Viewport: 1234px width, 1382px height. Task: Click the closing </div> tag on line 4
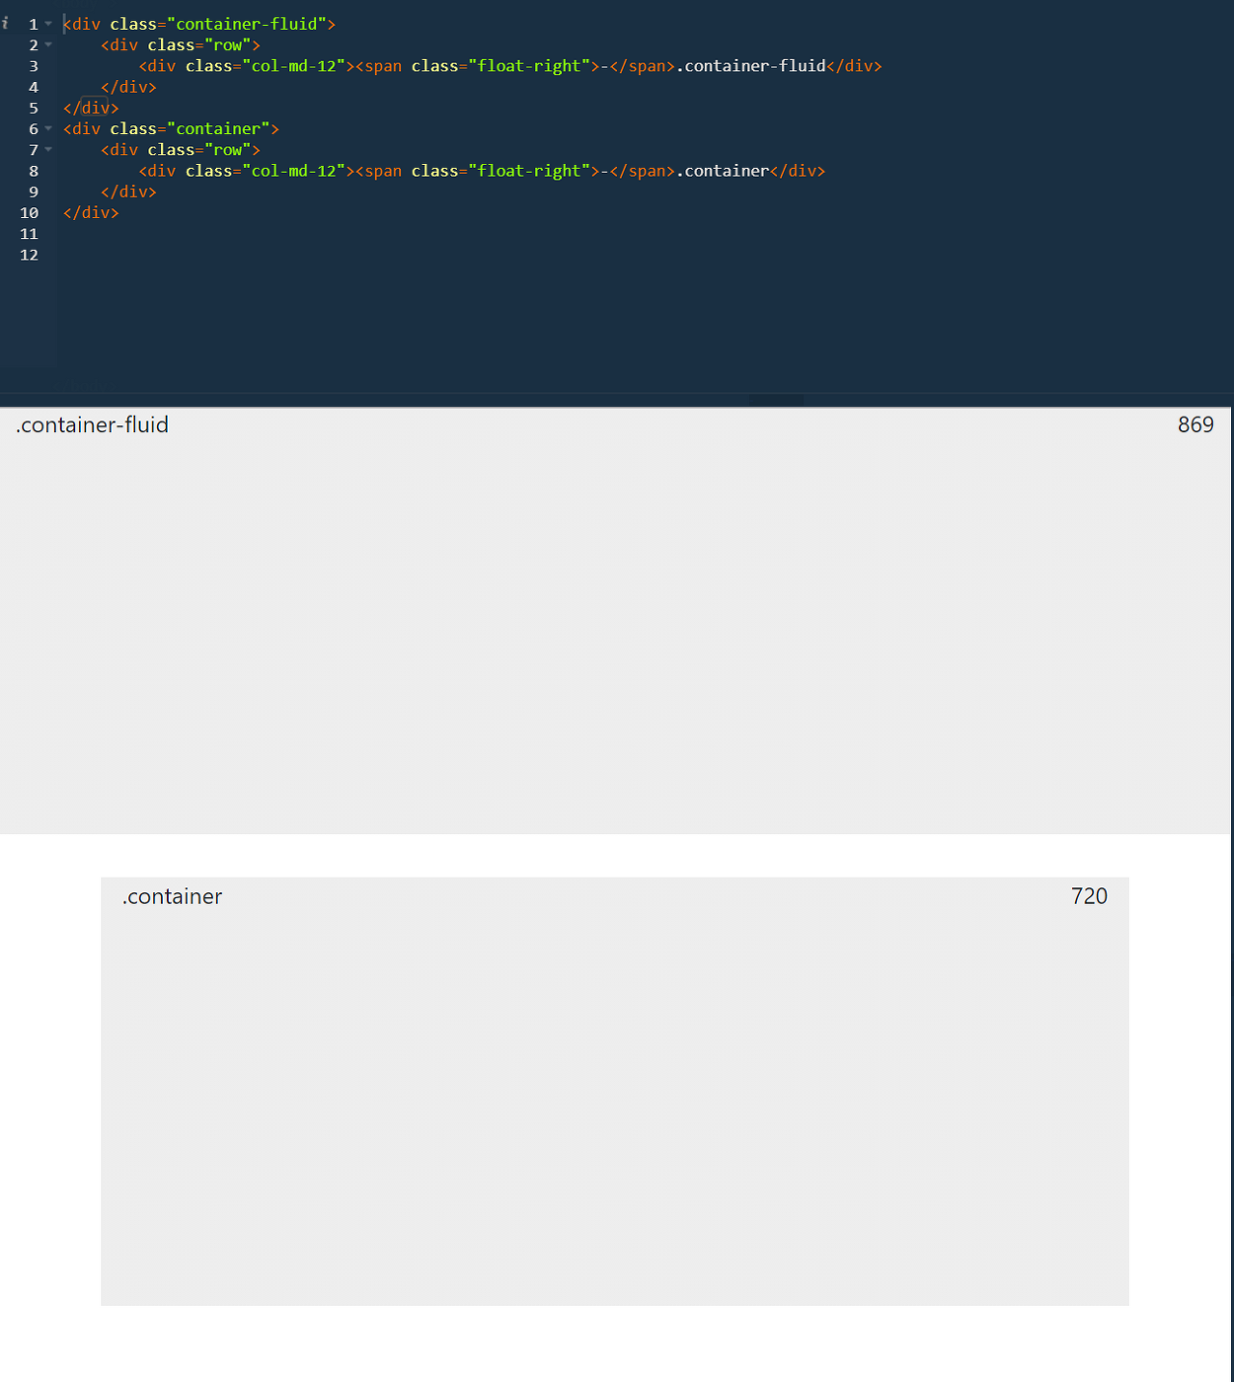coord(129,87)
